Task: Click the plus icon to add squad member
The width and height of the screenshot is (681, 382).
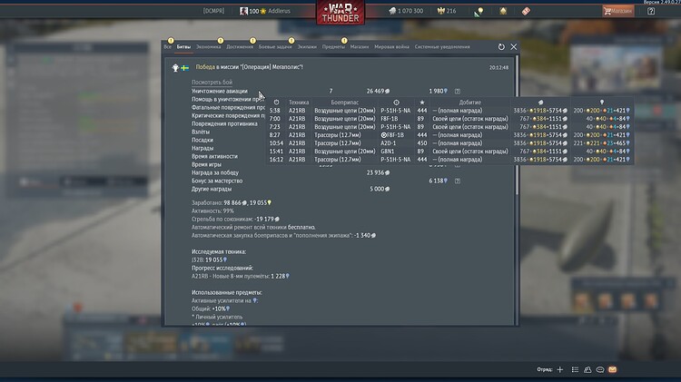Action: (x=560, y=370)
